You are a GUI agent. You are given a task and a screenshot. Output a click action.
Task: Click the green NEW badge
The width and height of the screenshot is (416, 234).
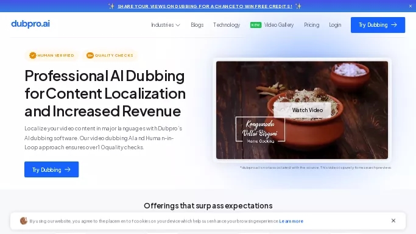(256, 25)
